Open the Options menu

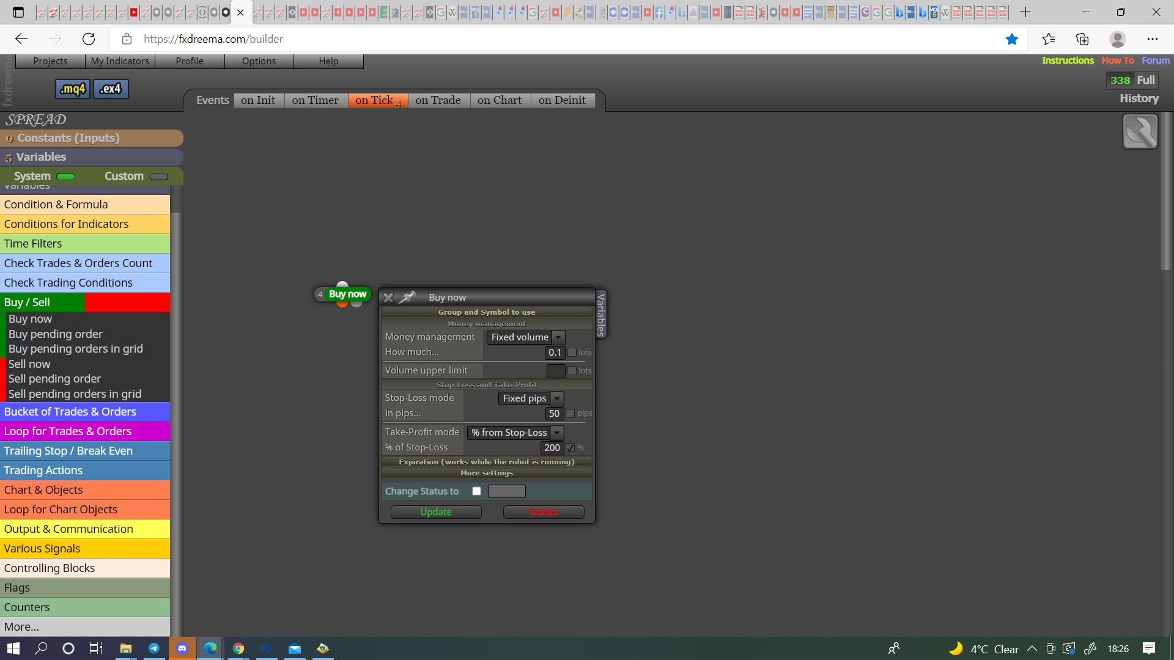point(259,61)
